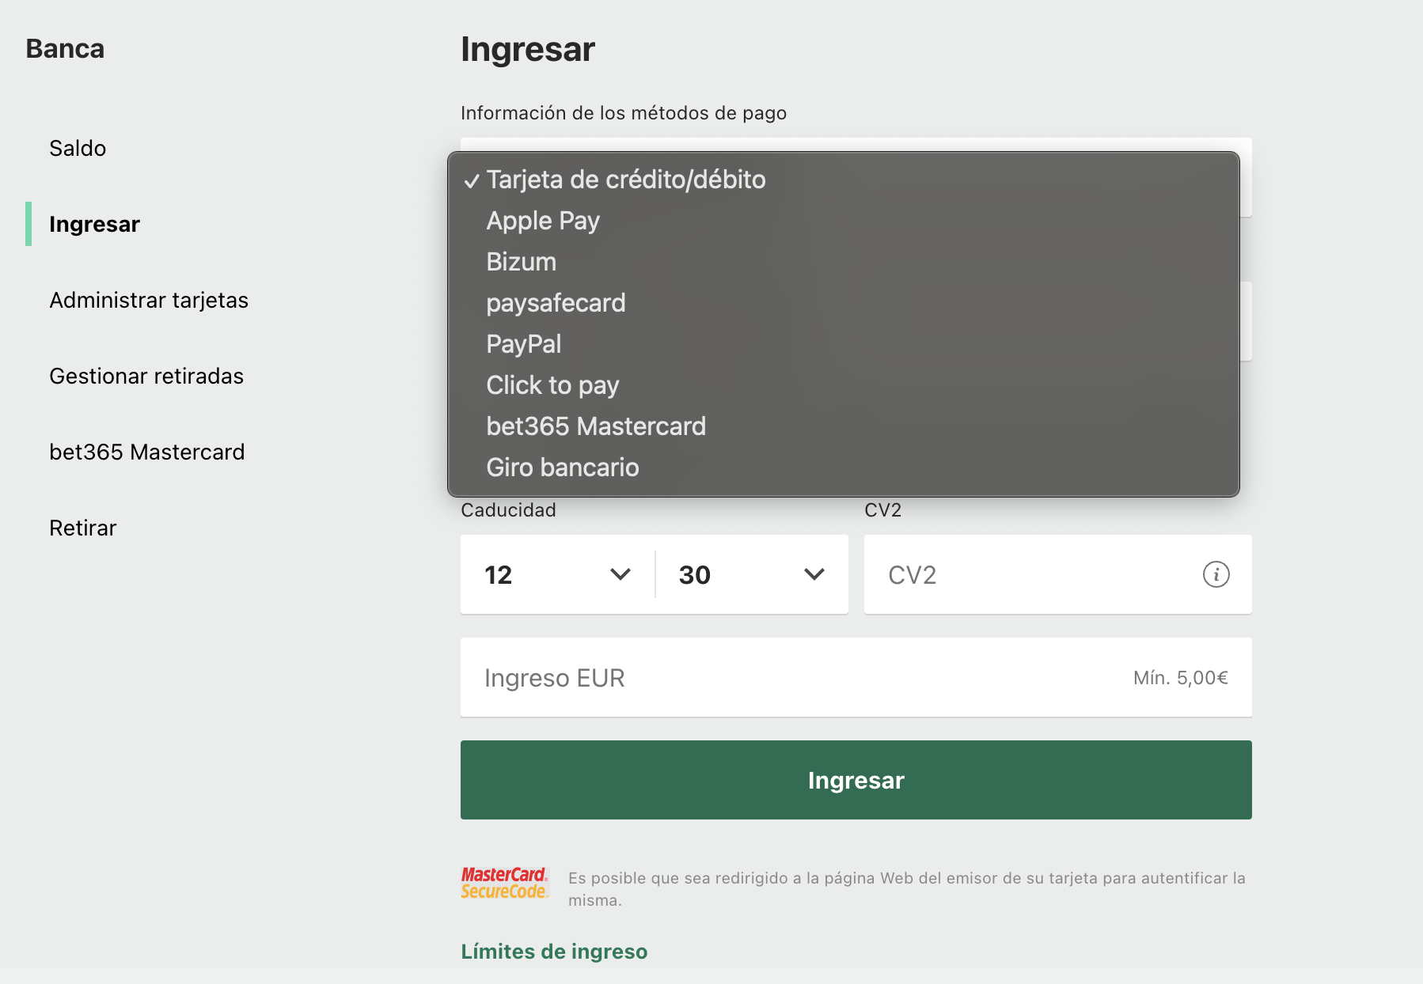The width and height of the screenshot is (1423, 984).
Task: Select Tarjeta de crédito/débito option
Action: pos(844,180)
